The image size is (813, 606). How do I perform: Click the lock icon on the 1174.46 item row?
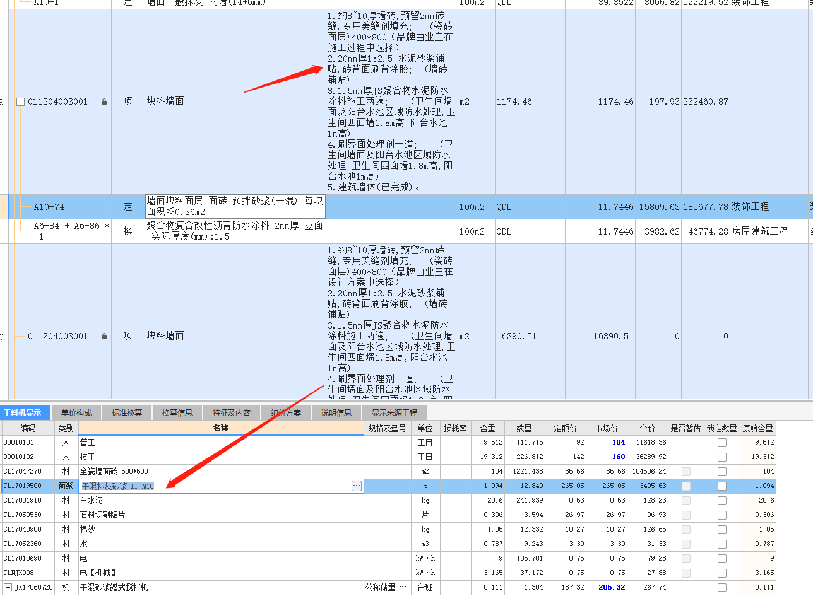[x=104, y=102]
